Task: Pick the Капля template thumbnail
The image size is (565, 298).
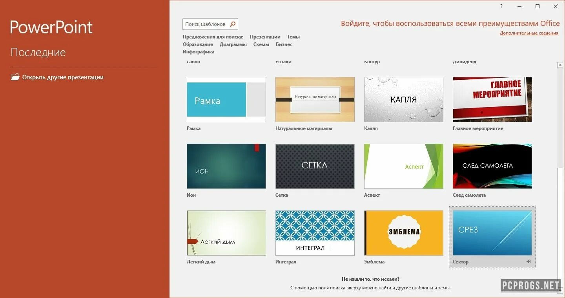Action: pos(404,99)
